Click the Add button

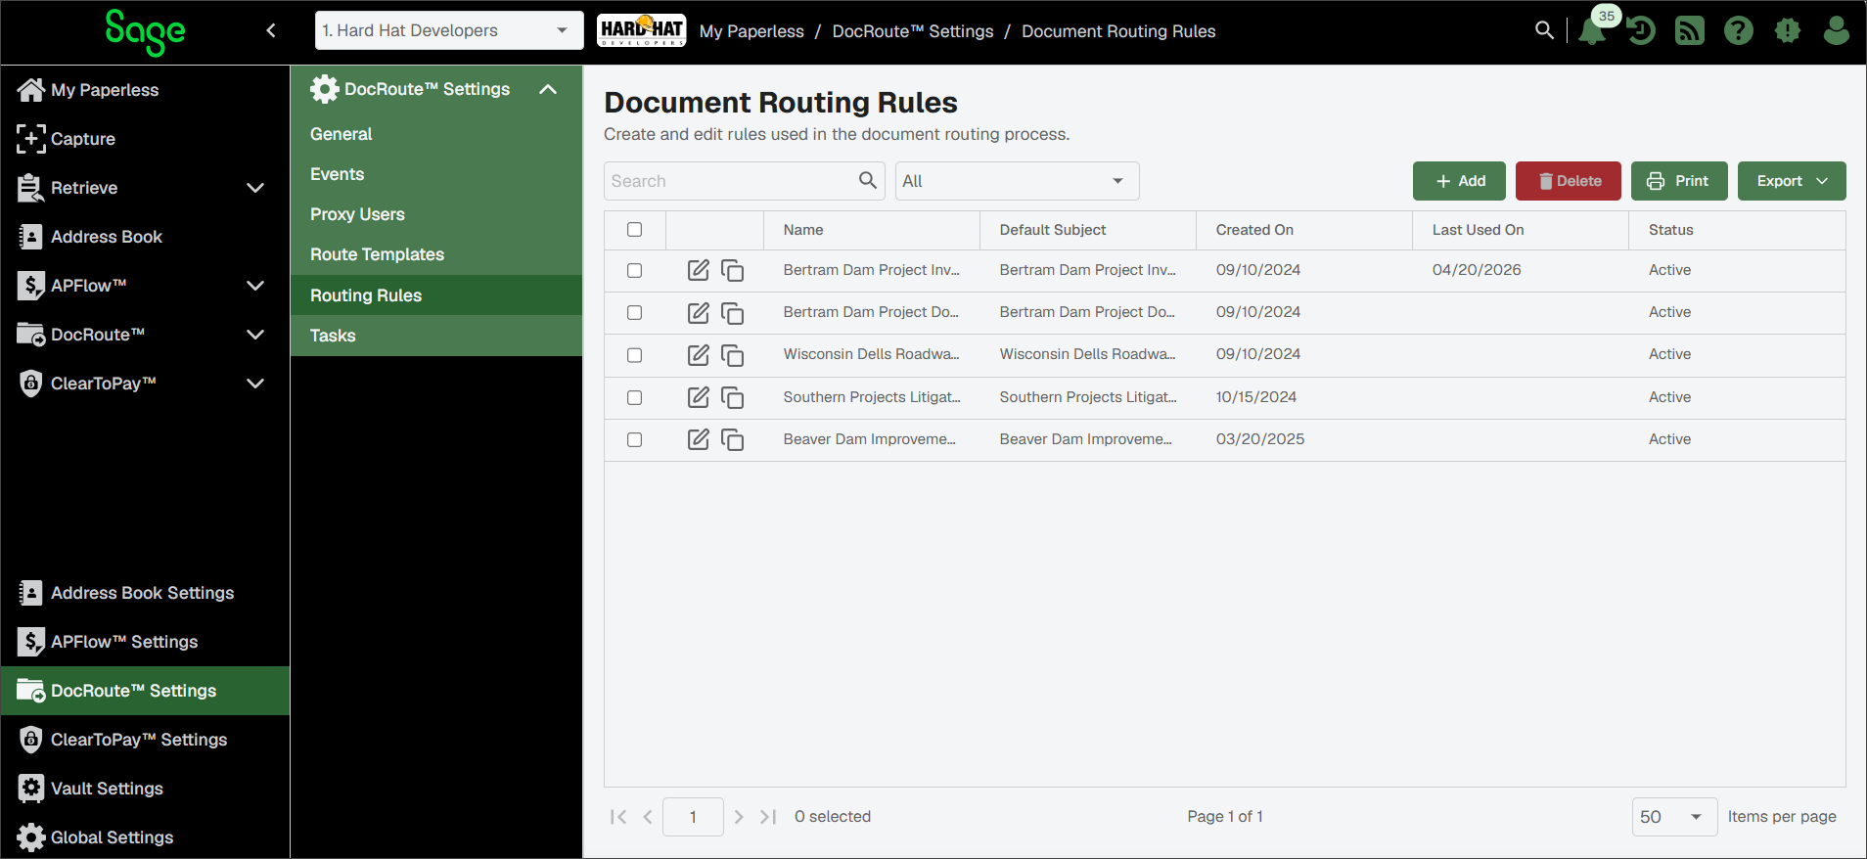[x=1460, y=181]
